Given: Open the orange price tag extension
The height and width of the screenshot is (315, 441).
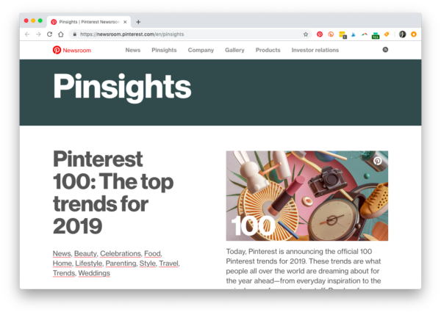Looking at the screenshot, I should point(387,35).
